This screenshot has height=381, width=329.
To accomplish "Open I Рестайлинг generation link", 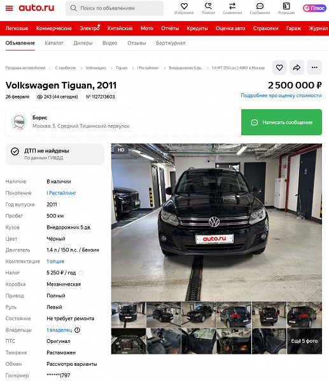I will 61,193.
